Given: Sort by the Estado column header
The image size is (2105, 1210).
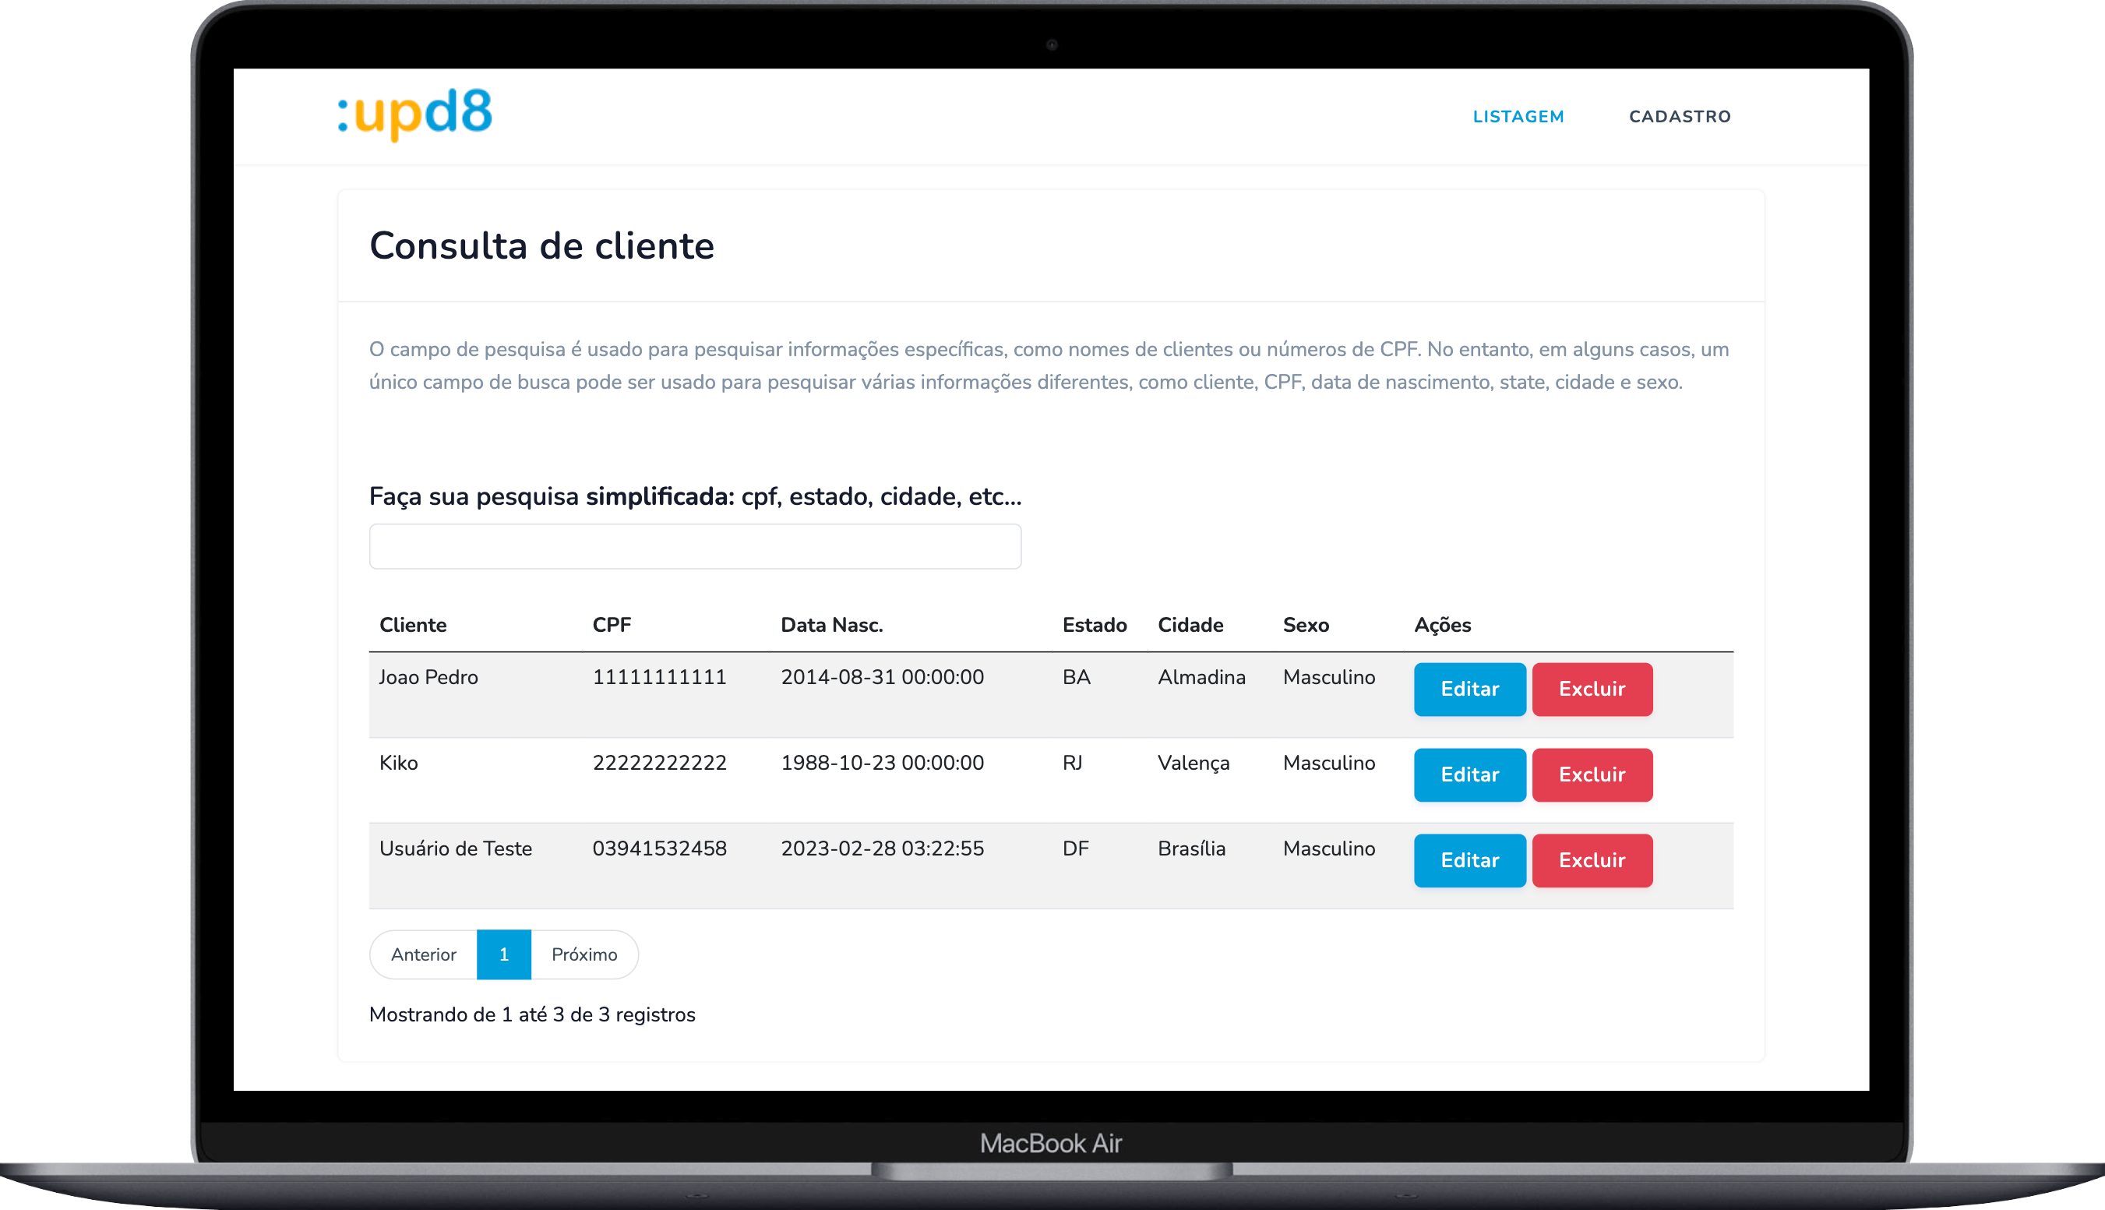Looking at the screenshot, I should pos(1093,625).
